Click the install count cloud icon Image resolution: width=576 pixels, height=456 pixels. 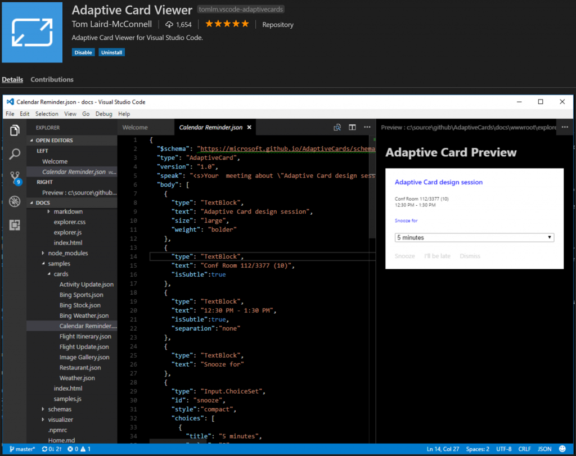[169, 25]
